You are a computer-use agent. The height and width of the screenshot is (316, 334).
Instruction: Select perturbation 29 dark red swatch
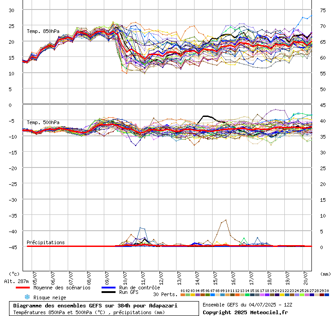[x=322, y=295]
